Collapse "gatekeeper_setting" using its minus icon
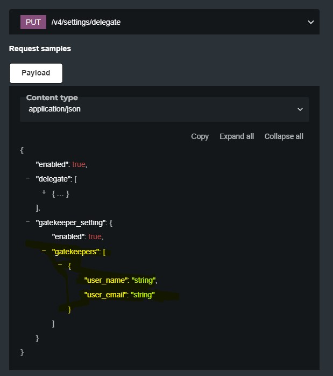Screen dimensions: 333x376 [x=27, y=221]
